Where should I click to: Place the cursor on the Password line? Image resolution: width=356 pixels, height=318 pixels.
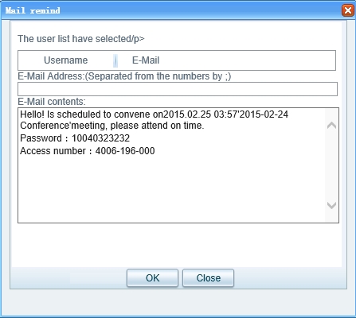(75, 138)
